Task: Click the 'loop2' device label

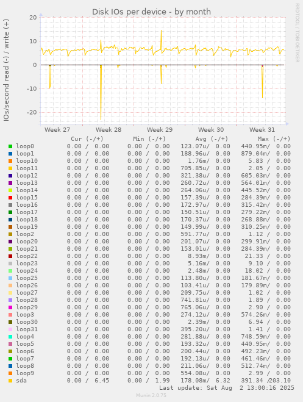Action: point(25,234)
